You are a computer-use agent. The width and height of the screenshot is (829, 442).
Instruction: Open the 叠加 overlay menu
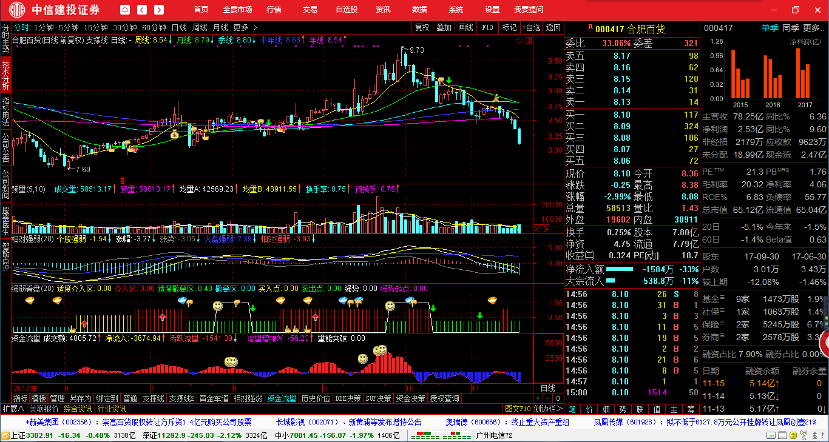pyautogui.click(x=444, y=27)
